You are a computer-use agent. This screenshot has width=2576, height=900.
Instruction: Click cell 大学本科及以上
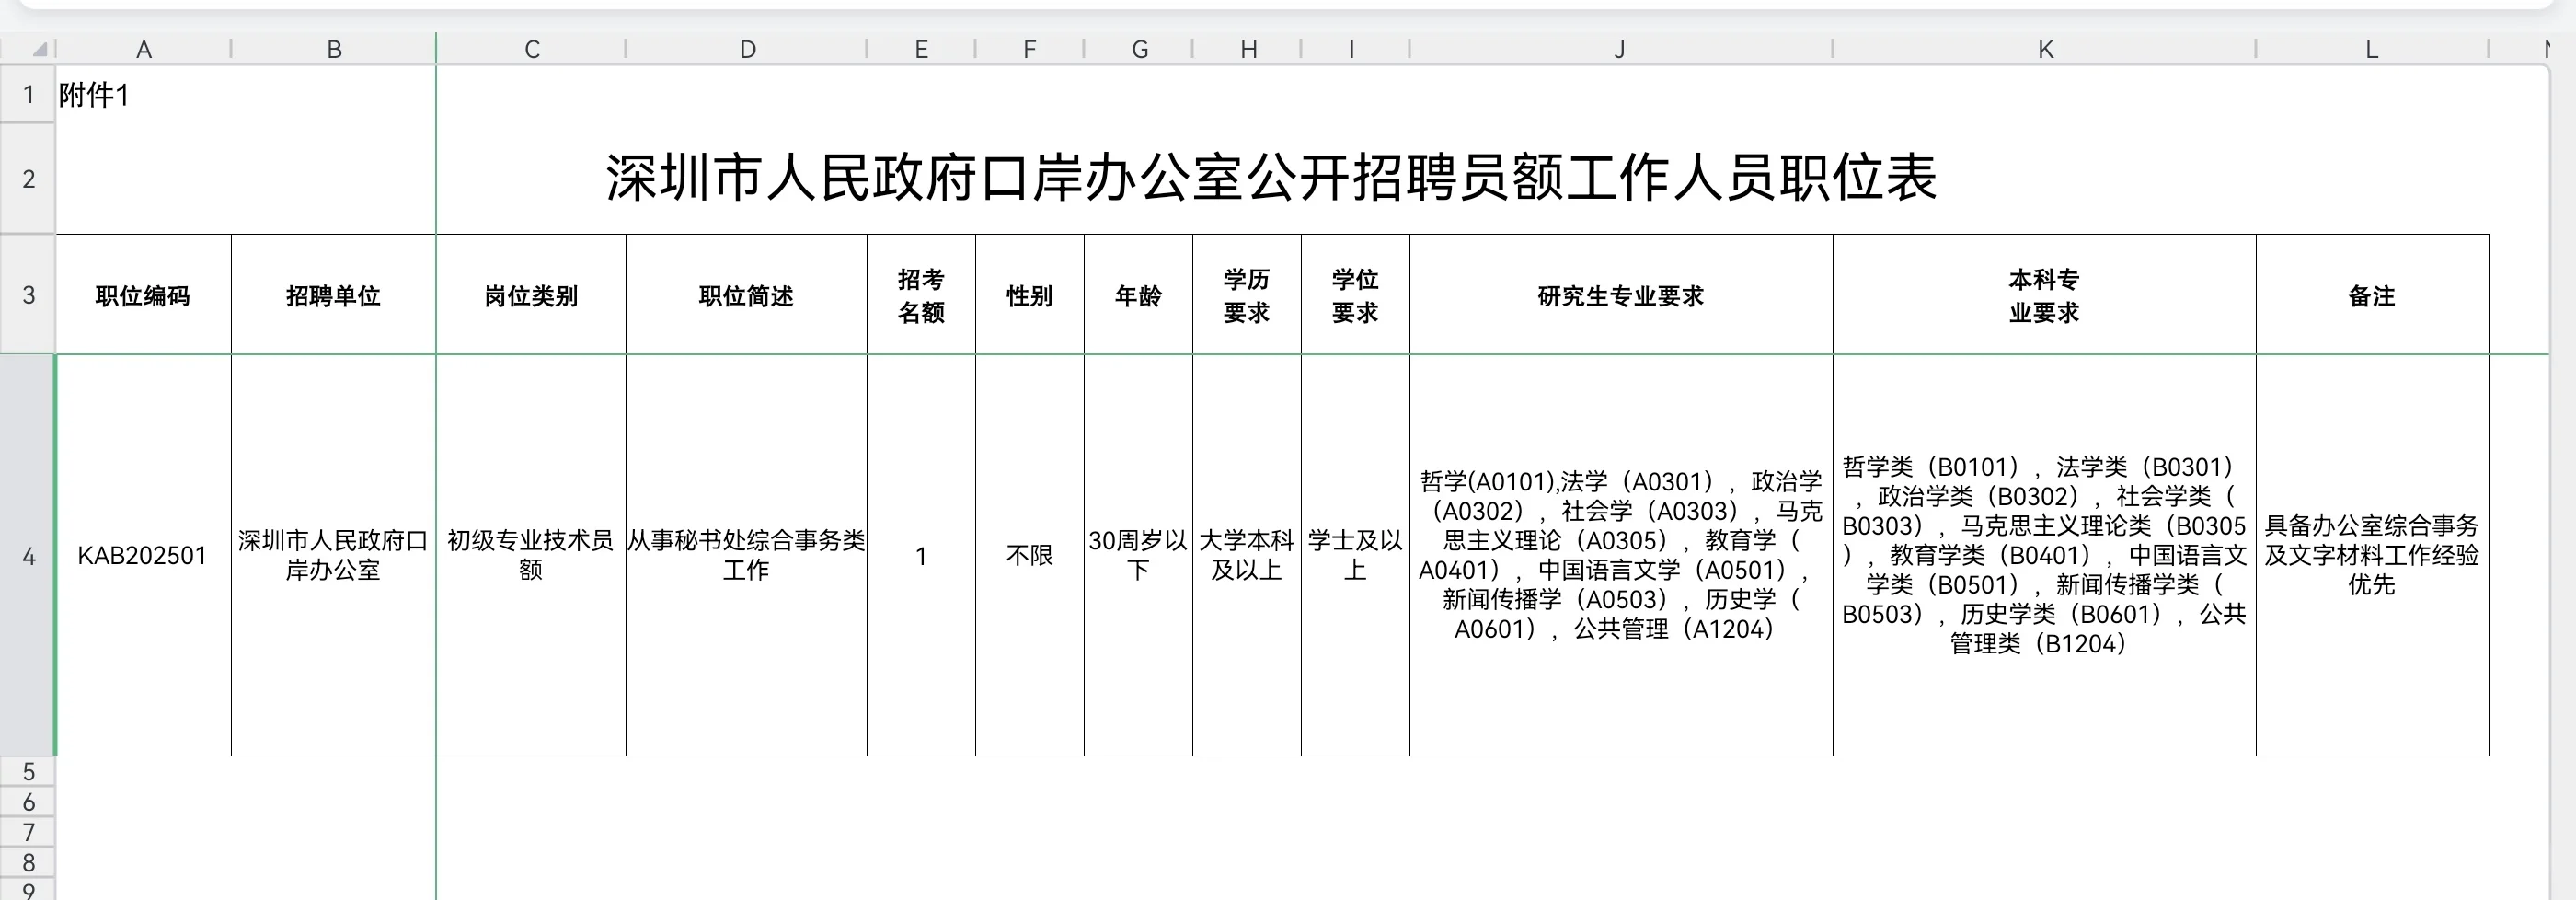[x=1248, y=555]
